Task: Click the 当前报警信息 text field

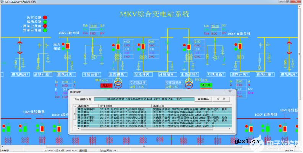Action: point(144,99)
